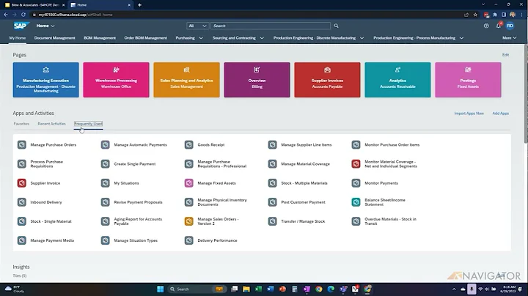
Task: Open Excel from the Windows taskbar
Action: (x=258, y=289)
